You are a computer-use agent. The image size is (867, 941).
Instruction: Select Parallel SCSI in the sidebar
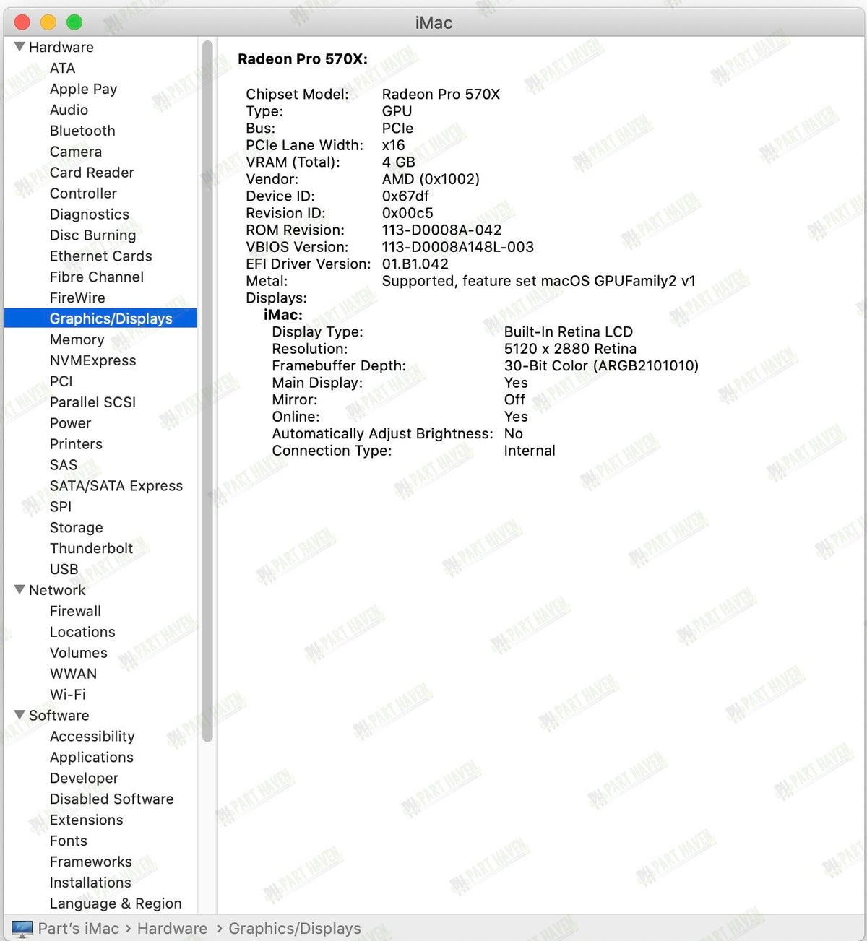tap(92, 402)
